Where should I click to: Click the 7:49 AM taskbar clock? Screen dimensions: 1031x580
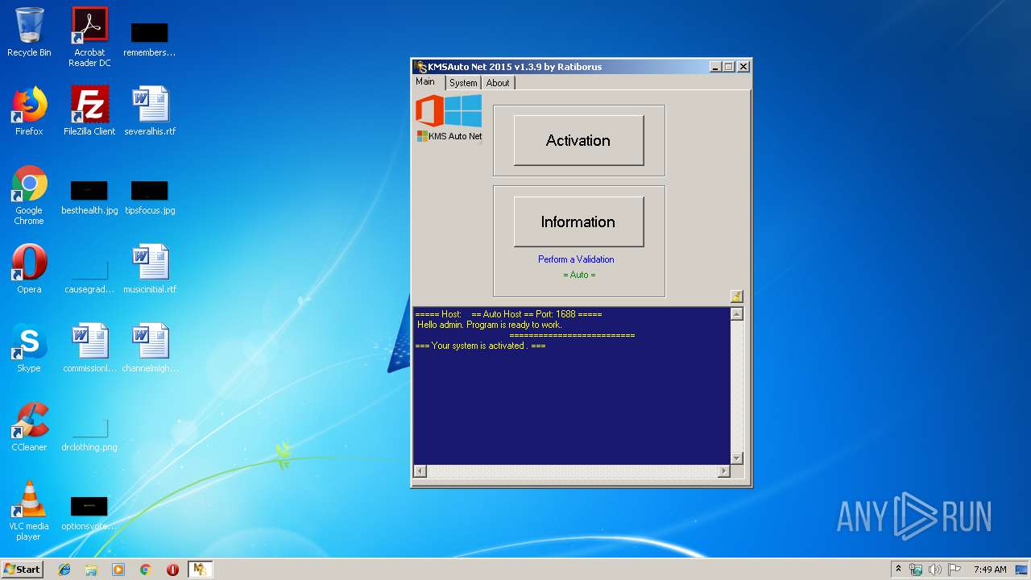pyautogui.click(x=990, y=570)
